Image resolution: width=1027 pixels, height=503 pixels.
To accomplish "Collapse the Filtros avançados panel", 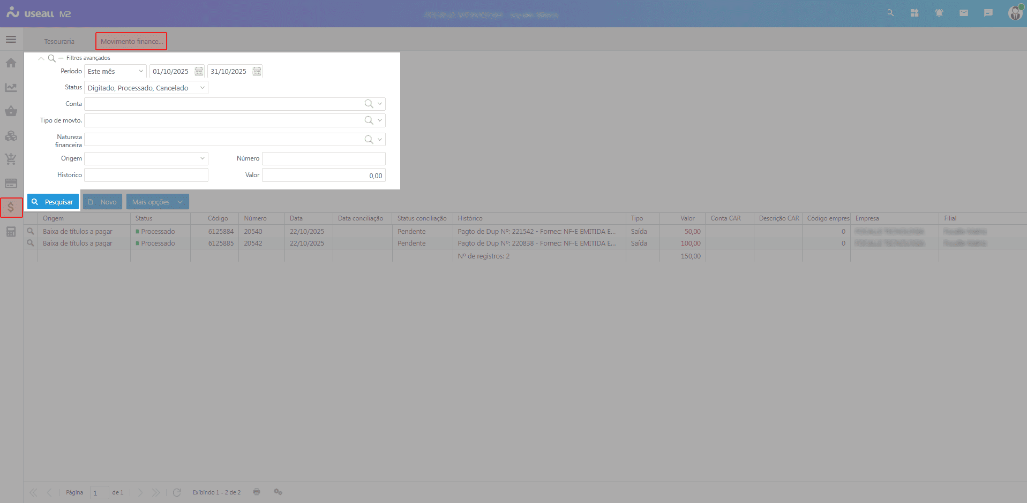I will [x=41, y=58].
